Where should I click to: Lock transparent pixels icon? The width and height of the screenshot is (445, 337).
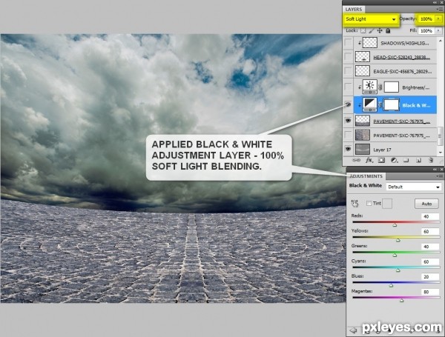click(x=363, y=30)
